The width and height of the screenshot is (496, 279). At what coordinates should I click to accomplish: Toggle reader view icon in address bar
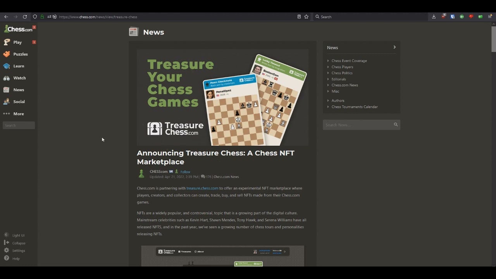299,17
